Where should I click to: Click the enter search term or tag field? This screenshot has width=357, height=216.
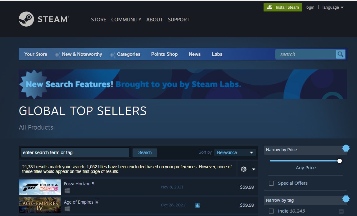pos(75,152)
